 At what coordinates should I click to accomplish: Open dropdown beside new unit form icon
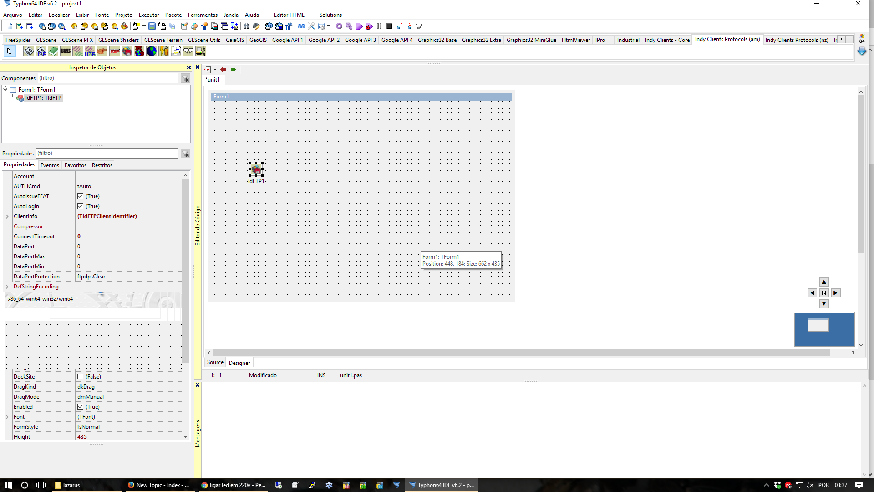tap(144, 26)
